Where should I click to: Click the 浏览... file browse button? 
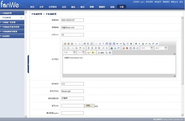point(89,106)
